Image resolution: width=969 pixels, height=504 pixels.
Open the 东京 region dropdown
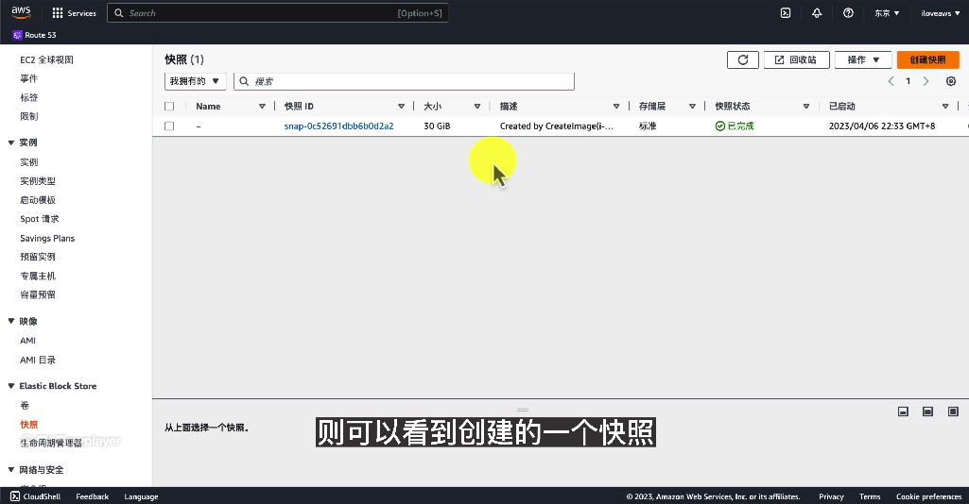887,13
